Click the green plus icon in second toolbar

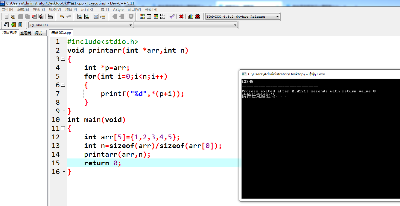(13, 25)
